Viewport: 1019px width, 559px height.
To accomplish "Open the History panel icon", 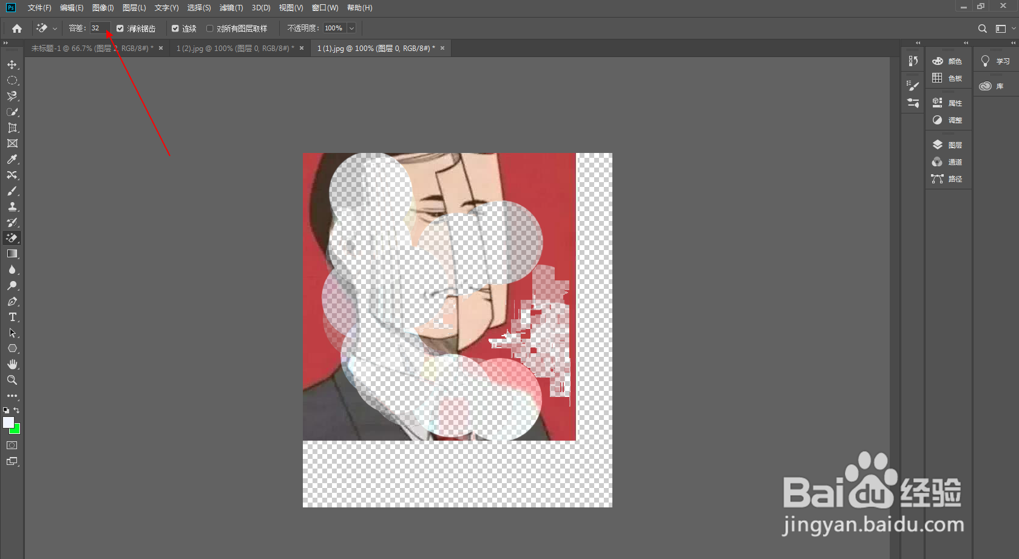I will pos(913,61).
